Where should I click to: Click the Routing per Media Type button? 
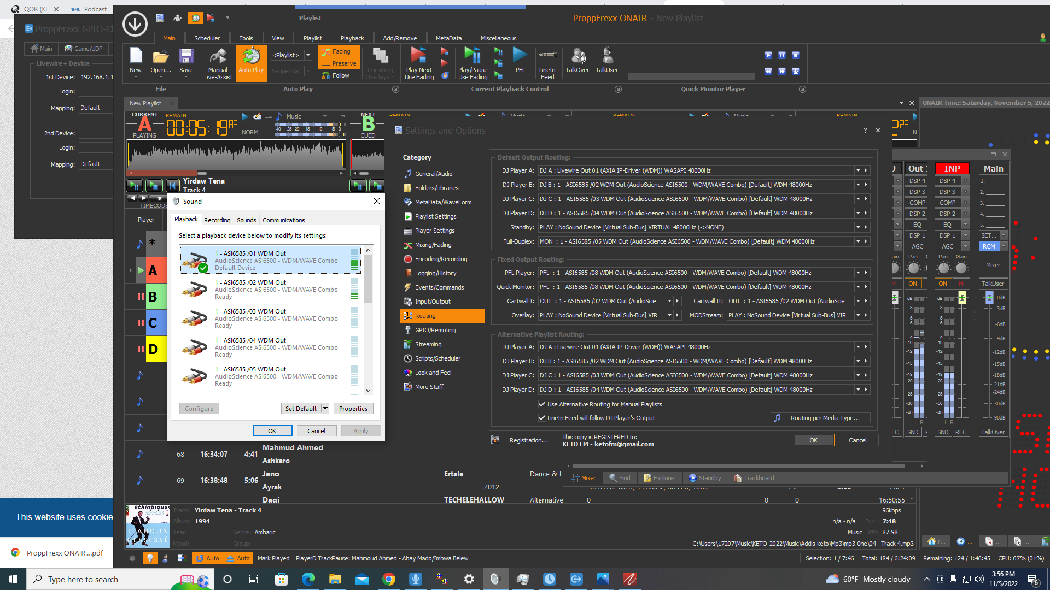819,418
